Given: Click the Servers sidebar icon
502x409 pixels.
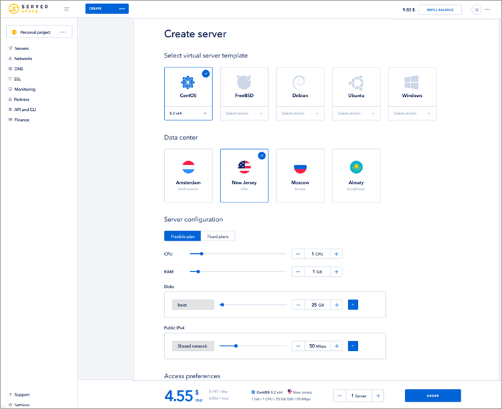Looking at the screenshot, I should click(x=10, y=48).
